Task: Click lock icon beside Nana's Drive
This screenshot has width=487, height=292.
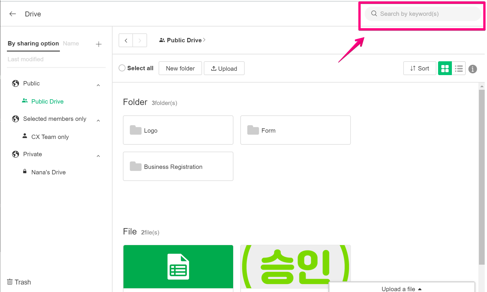Action: [x=25, y=171]
